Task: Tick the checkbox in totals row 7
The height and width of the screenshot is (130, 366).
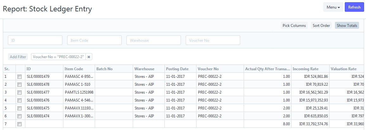Action: click(x=20, y=124)
